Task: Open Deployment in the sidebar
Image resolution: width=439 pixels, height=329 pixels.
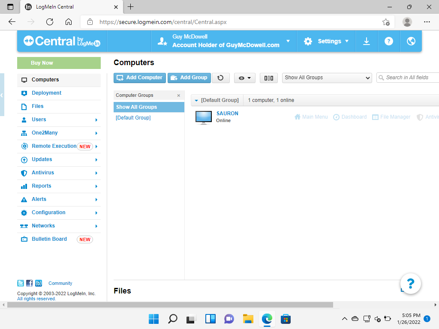Action: point(46,93)
